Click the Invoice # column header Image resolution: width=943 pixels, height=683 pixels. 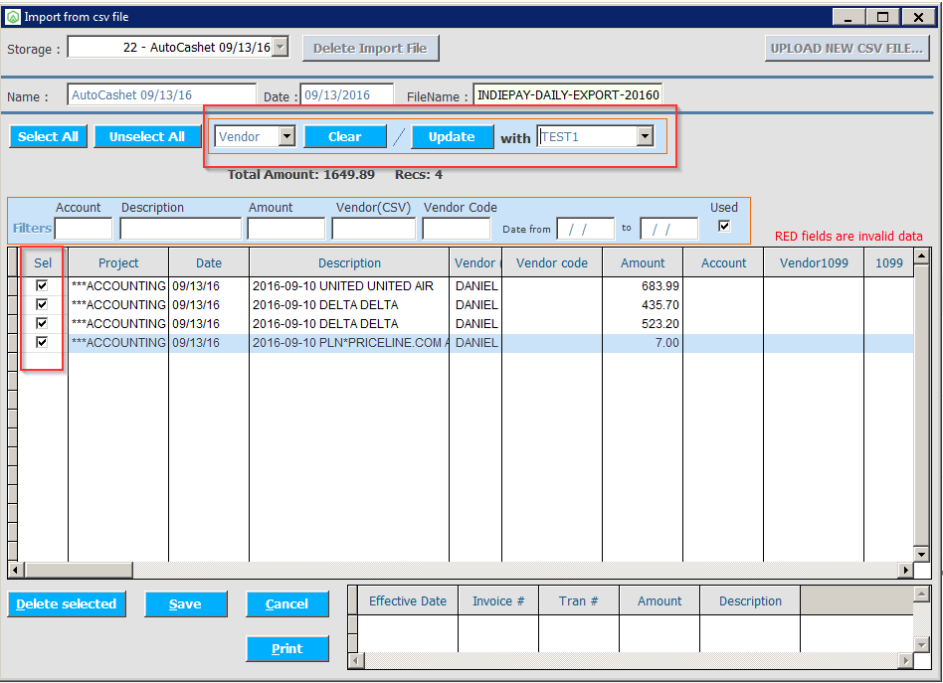[x=498, y=601]
